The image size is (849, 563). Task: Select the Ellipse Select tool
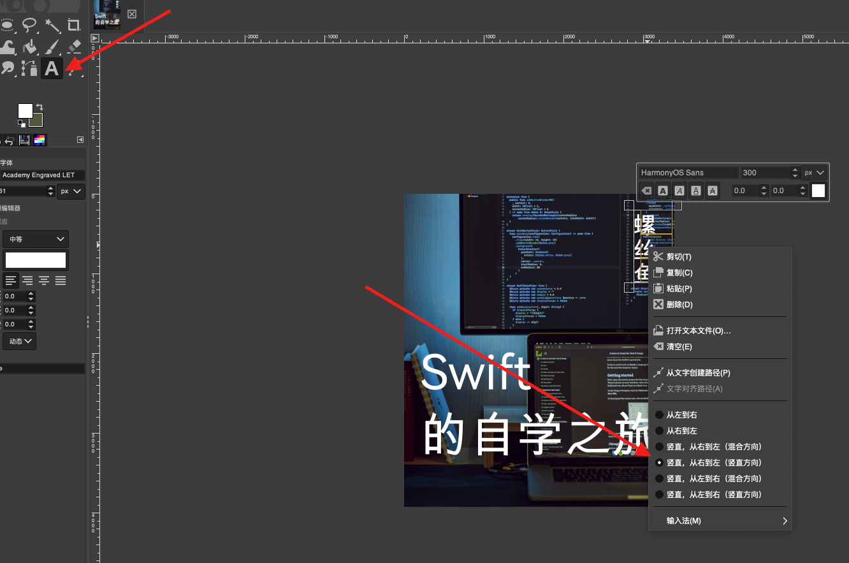pos(7,26)
